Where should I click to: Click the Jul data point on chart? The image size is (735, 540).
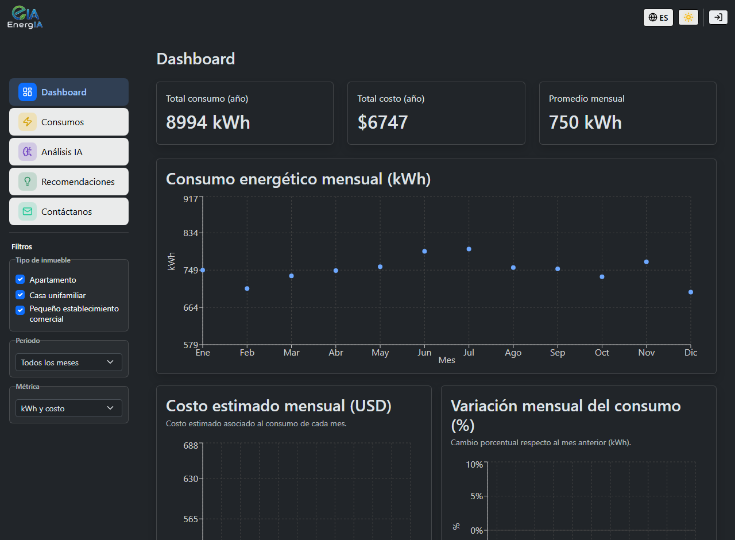tap(469, 249)
